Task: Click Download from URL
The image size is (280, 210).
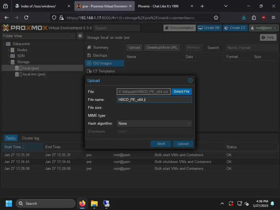Action: [162, 48]
